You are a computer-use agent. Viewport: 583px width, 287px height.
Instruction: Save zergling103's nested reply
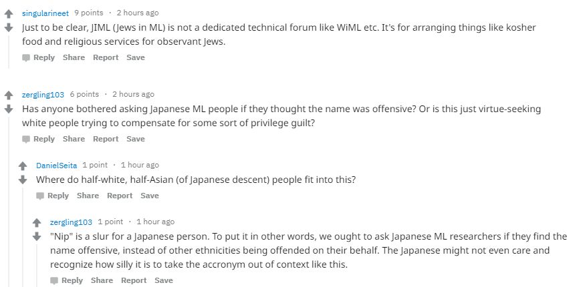(164, 280)
